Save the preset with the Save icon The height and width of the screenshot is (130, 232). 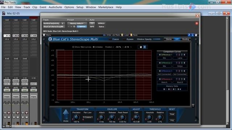tap(131, 35)
